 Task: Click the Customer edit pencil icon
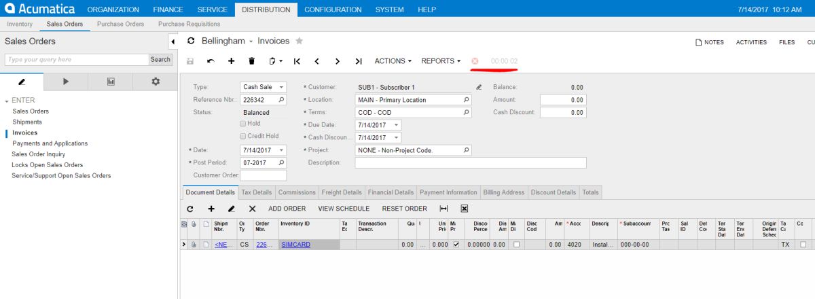click(478, 87)
